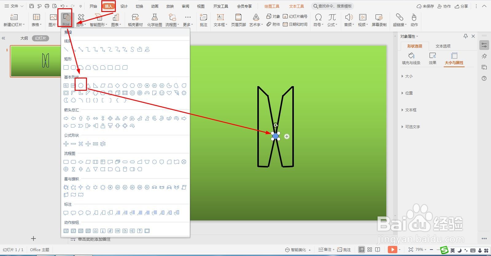The image size is (491, 256).
Task: Open the Table (表格) insert tool
Action: (37, 17)
